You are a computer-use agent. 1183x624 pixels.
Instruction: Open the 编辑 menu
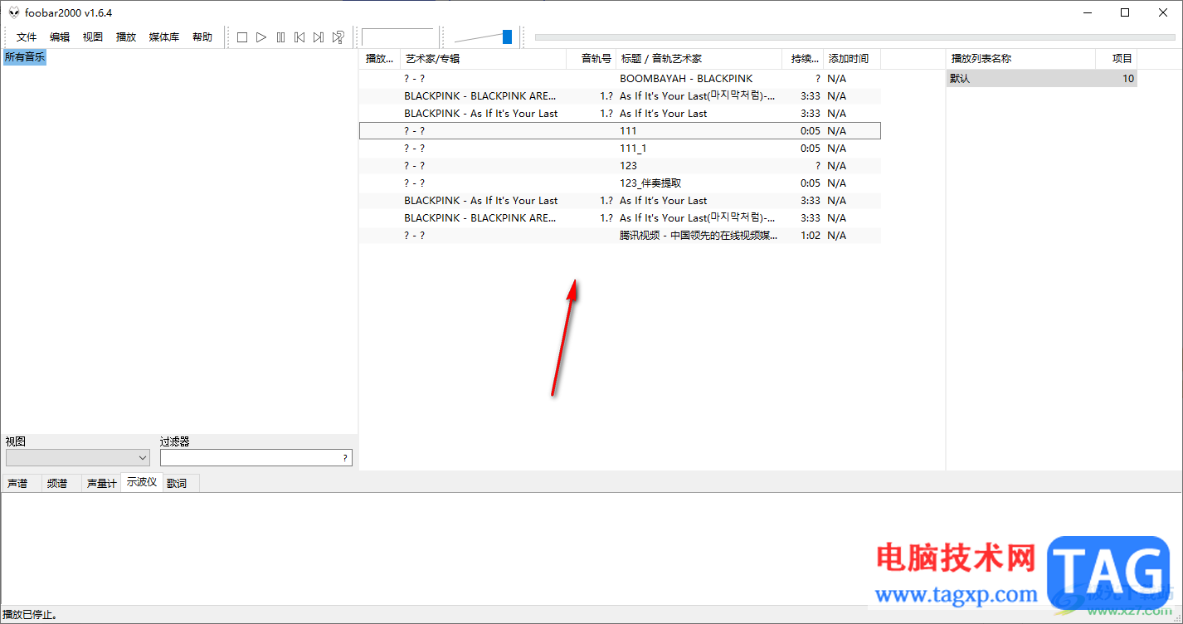(60, 37)
